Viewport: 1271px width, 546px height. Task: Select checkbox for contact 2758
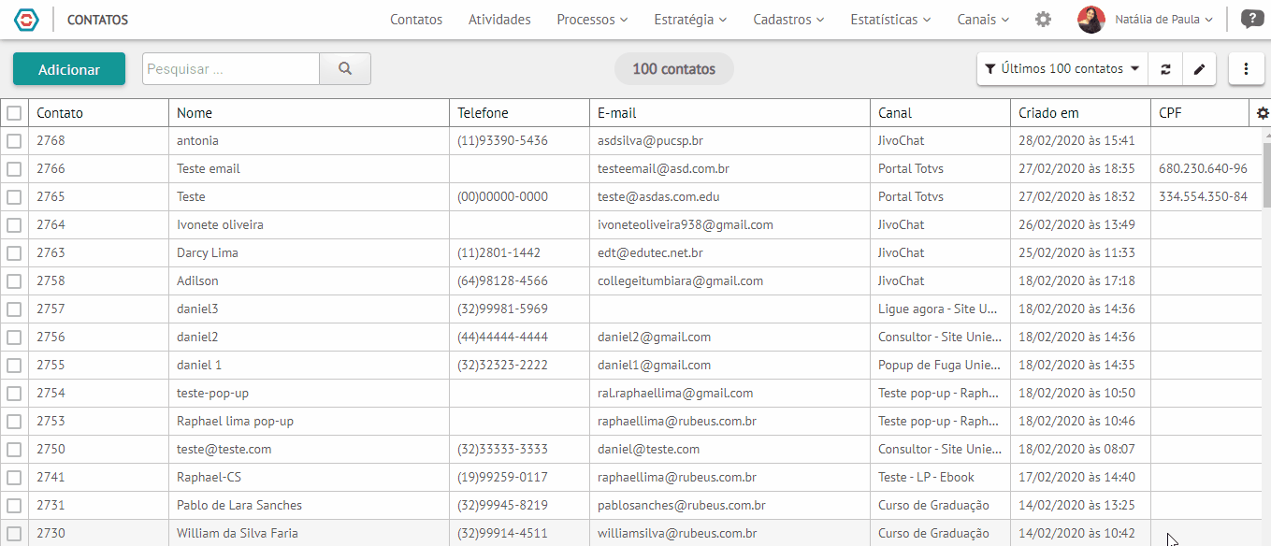[x=14, y=281]
